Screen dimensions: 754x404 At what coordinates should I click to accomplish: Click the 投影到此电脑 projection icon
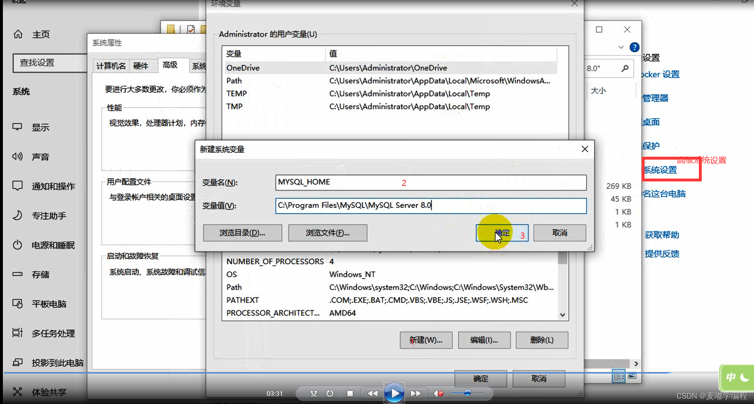pyautogui.click(x=17, y=362)
